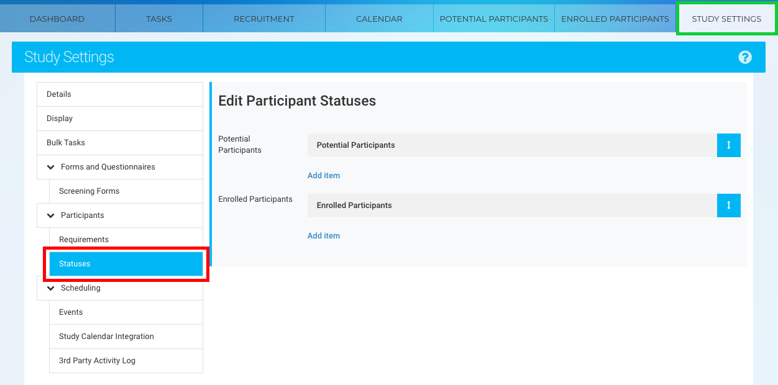Go to Screening Forms
The image size is (778, 385).
point(89,191)
